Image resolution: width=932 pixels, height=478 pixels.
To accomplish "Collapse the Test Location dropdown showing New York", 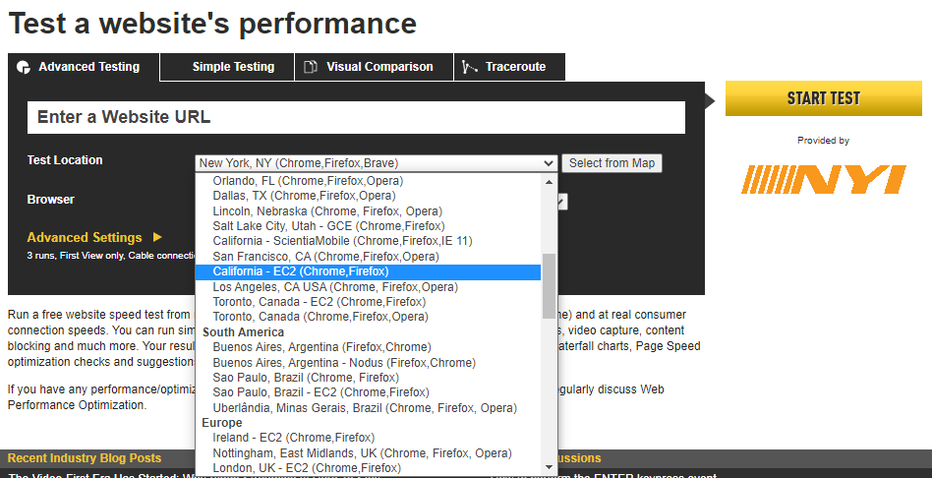I will [x=376, y=163].
